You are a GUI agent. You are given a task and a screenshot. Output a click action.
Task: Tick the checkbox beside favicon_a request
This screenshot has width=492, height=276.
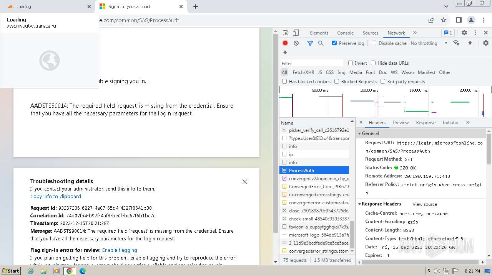click(284, 227)
